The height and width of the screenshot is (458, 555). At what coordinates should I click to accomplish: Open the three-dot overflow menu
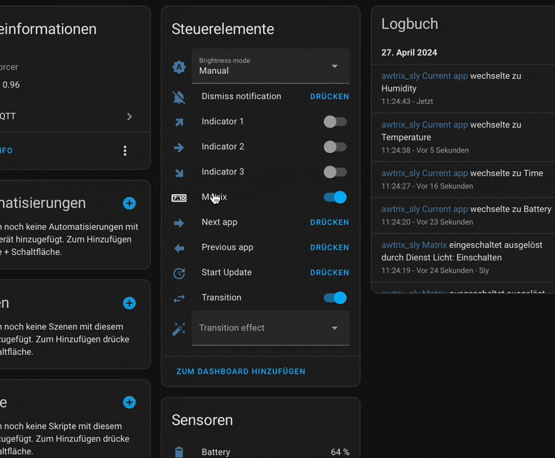[125, 150]
